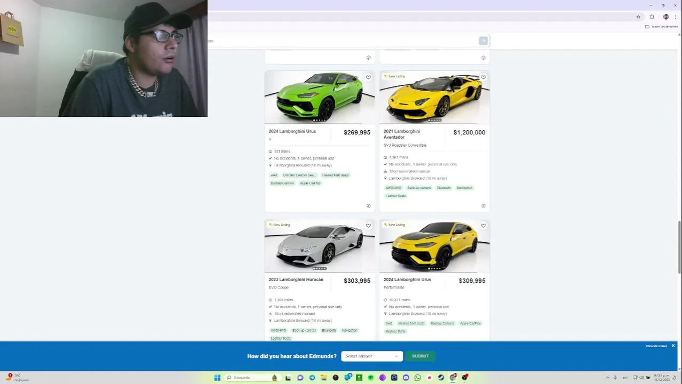Favorite the green 2024 Lamborghini Urus listing
The image size is (682, 384).
point(368,77)
